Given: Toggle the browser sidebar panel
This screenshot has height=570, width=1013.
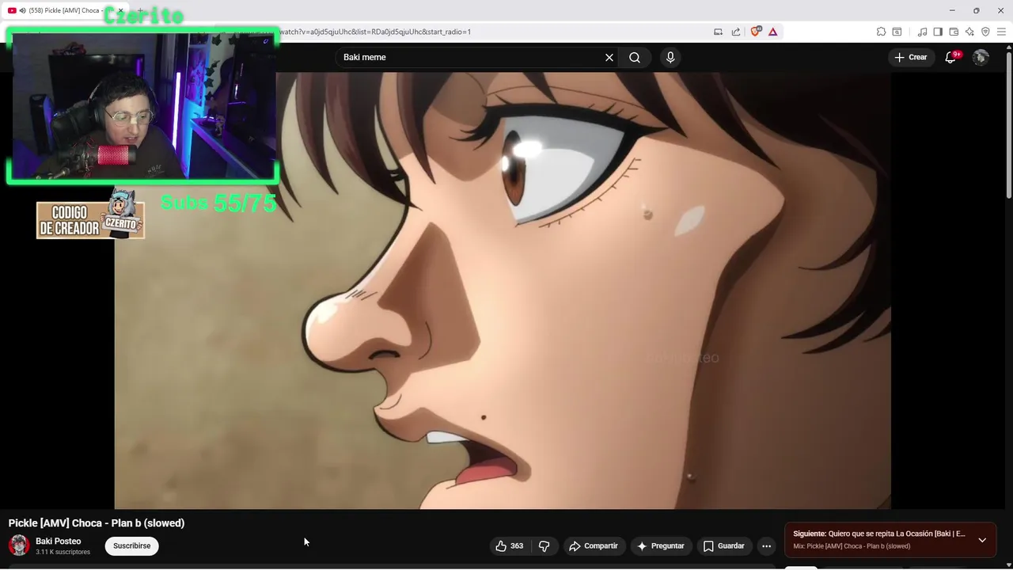Looking at the screenshot, I should point(938,32).
